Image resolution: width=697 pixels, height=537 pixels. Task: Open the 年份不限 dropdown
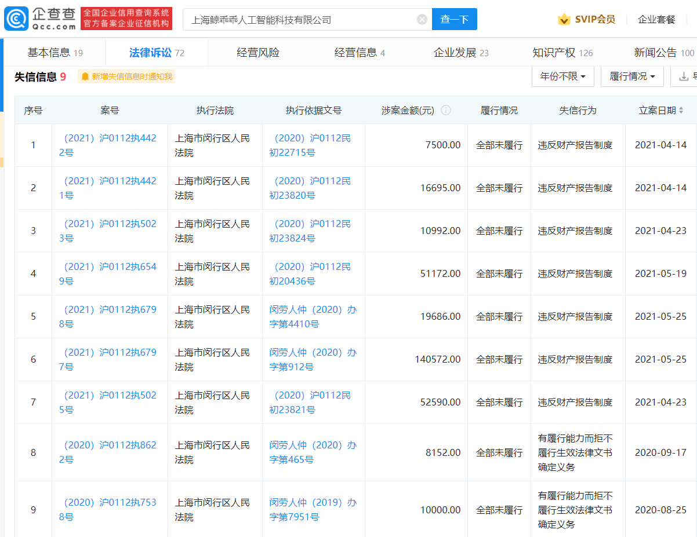562,76
